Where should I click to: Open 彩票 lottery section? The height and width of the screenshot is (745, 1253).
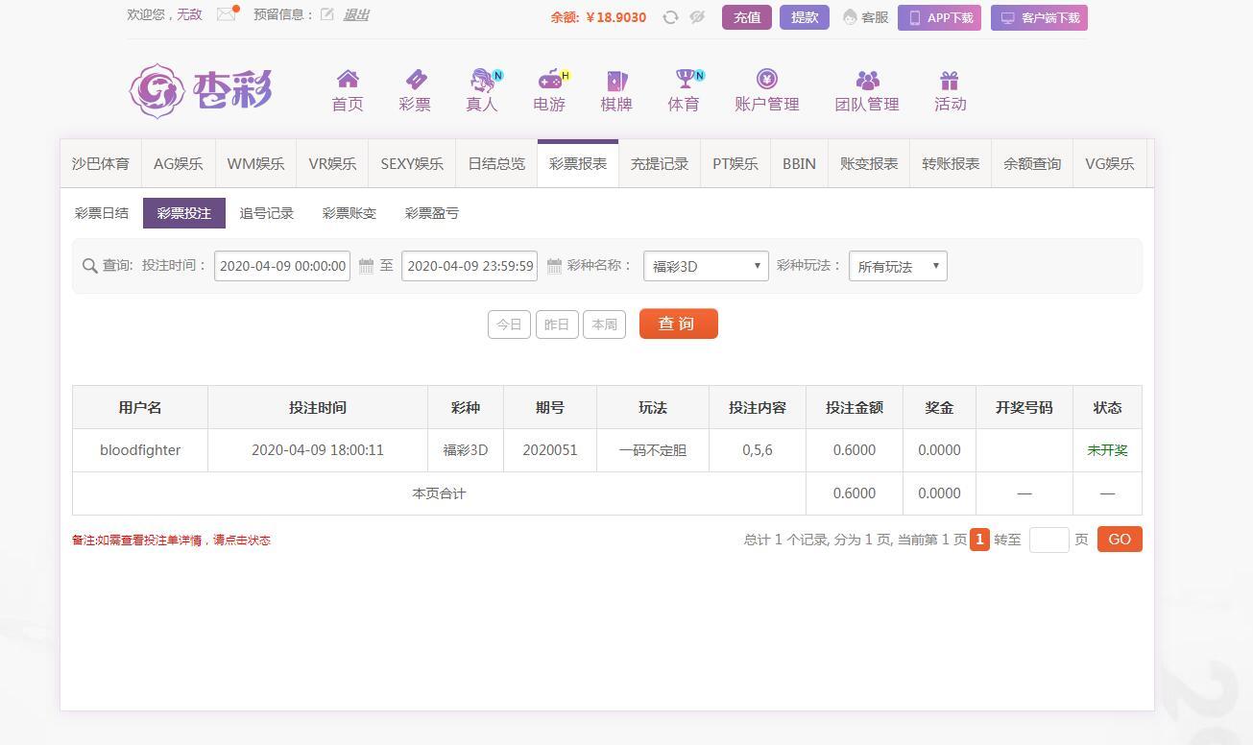(415, 91)
